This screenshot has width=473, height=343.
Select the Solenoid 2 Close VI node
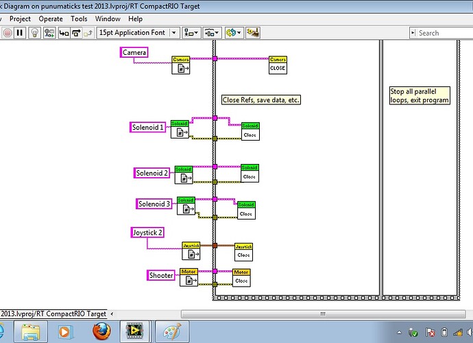point(250,173)
